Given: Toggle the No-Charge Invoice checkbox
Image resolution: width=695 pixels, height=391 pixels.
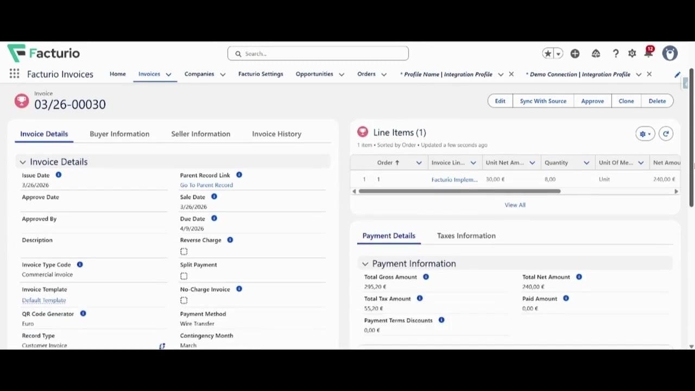Looking at the screenshot, I should [184, 300].
